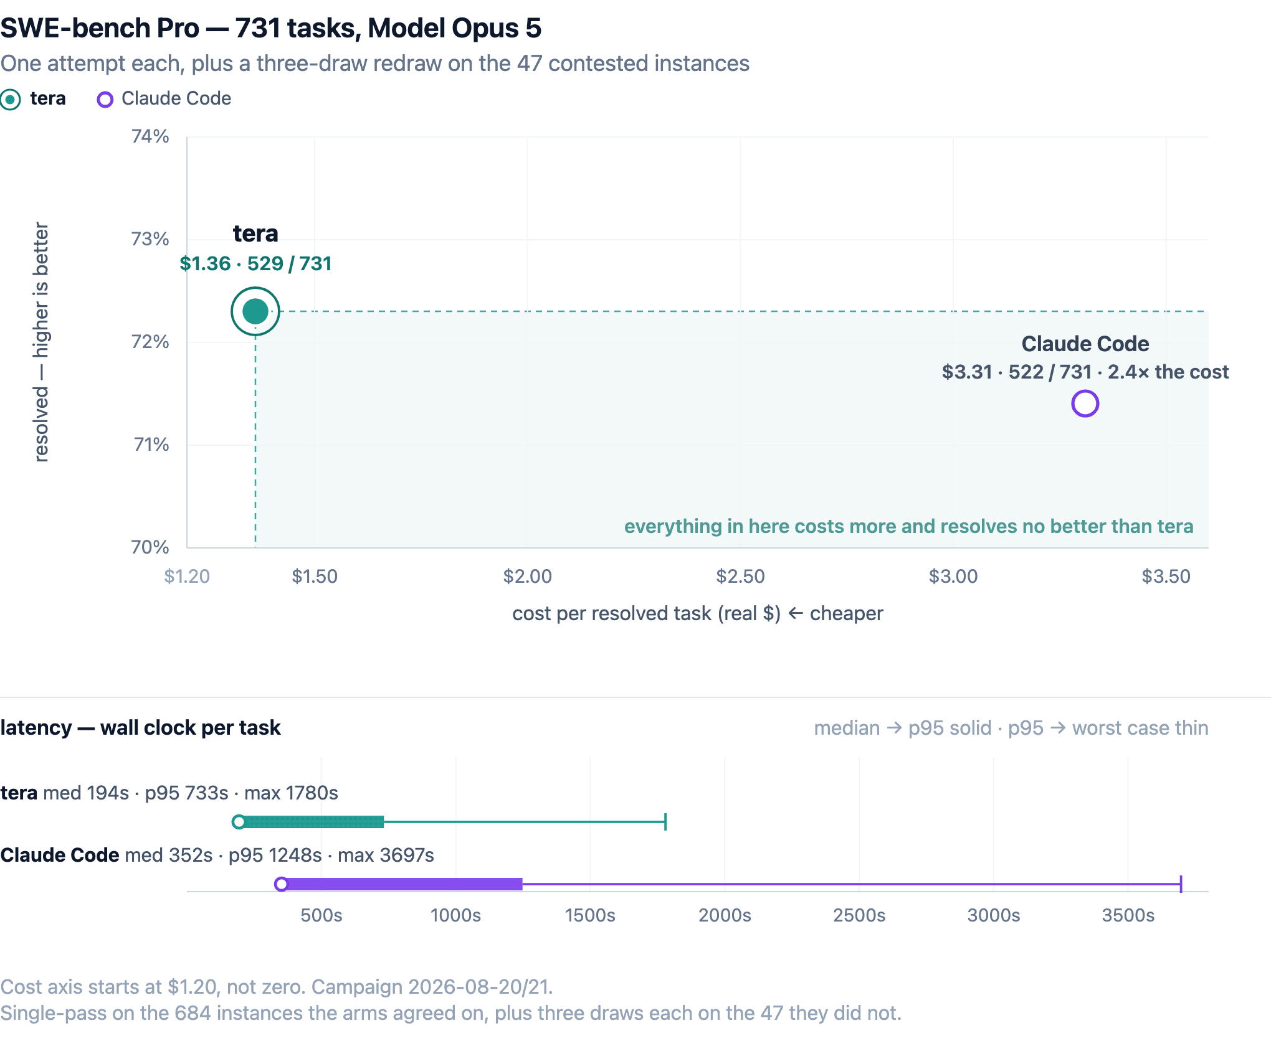Click the $1.20 x-axis tick label
Image resolution: width=1271 pixels, height=1056 pixels.
click(187, 577)
